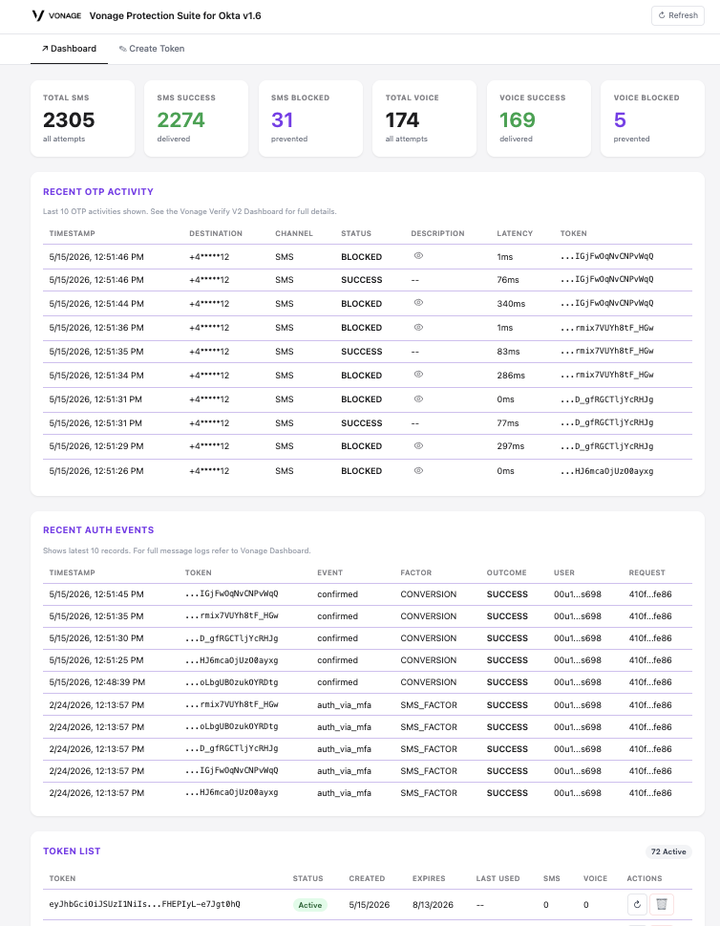The height and width of the screenshot is (926, 720).
Task: Click the User column header
Action: [x=564, y=572]
